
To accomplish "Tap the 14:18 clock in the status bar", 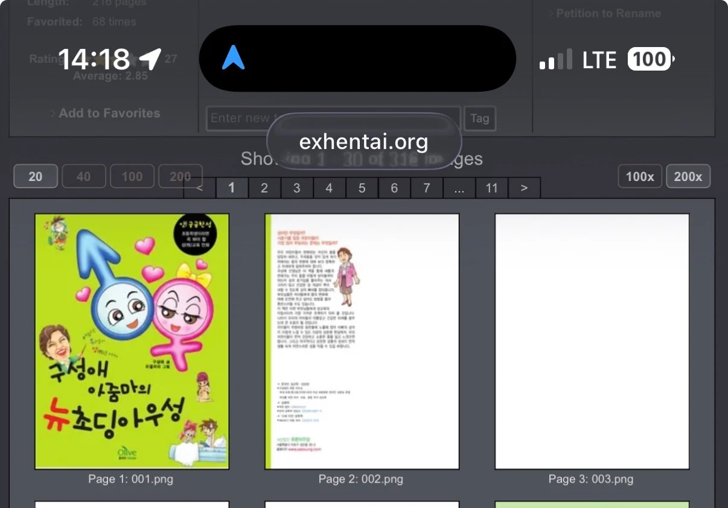I will pos(94,59).
